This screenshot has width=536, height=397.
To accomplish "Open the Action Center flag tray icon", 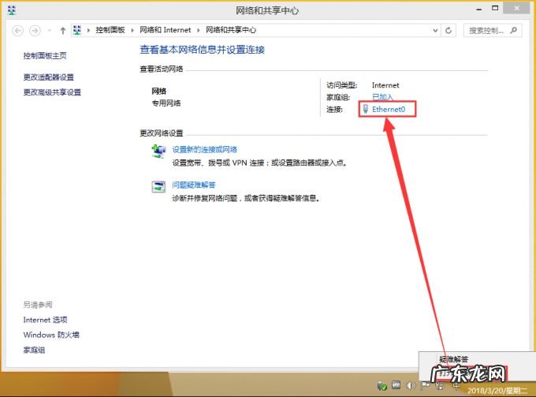I will [x=425, y=385].
